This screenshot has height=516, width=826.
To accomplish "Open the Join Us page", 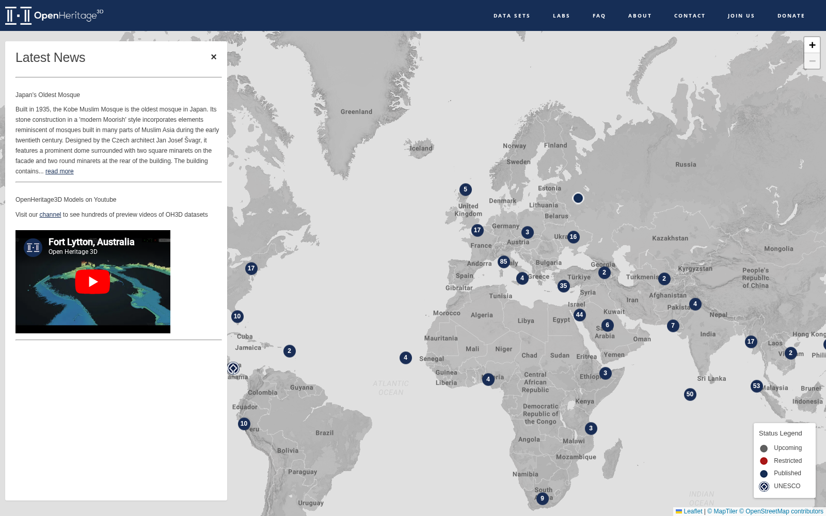I will (x=741, y=15).
